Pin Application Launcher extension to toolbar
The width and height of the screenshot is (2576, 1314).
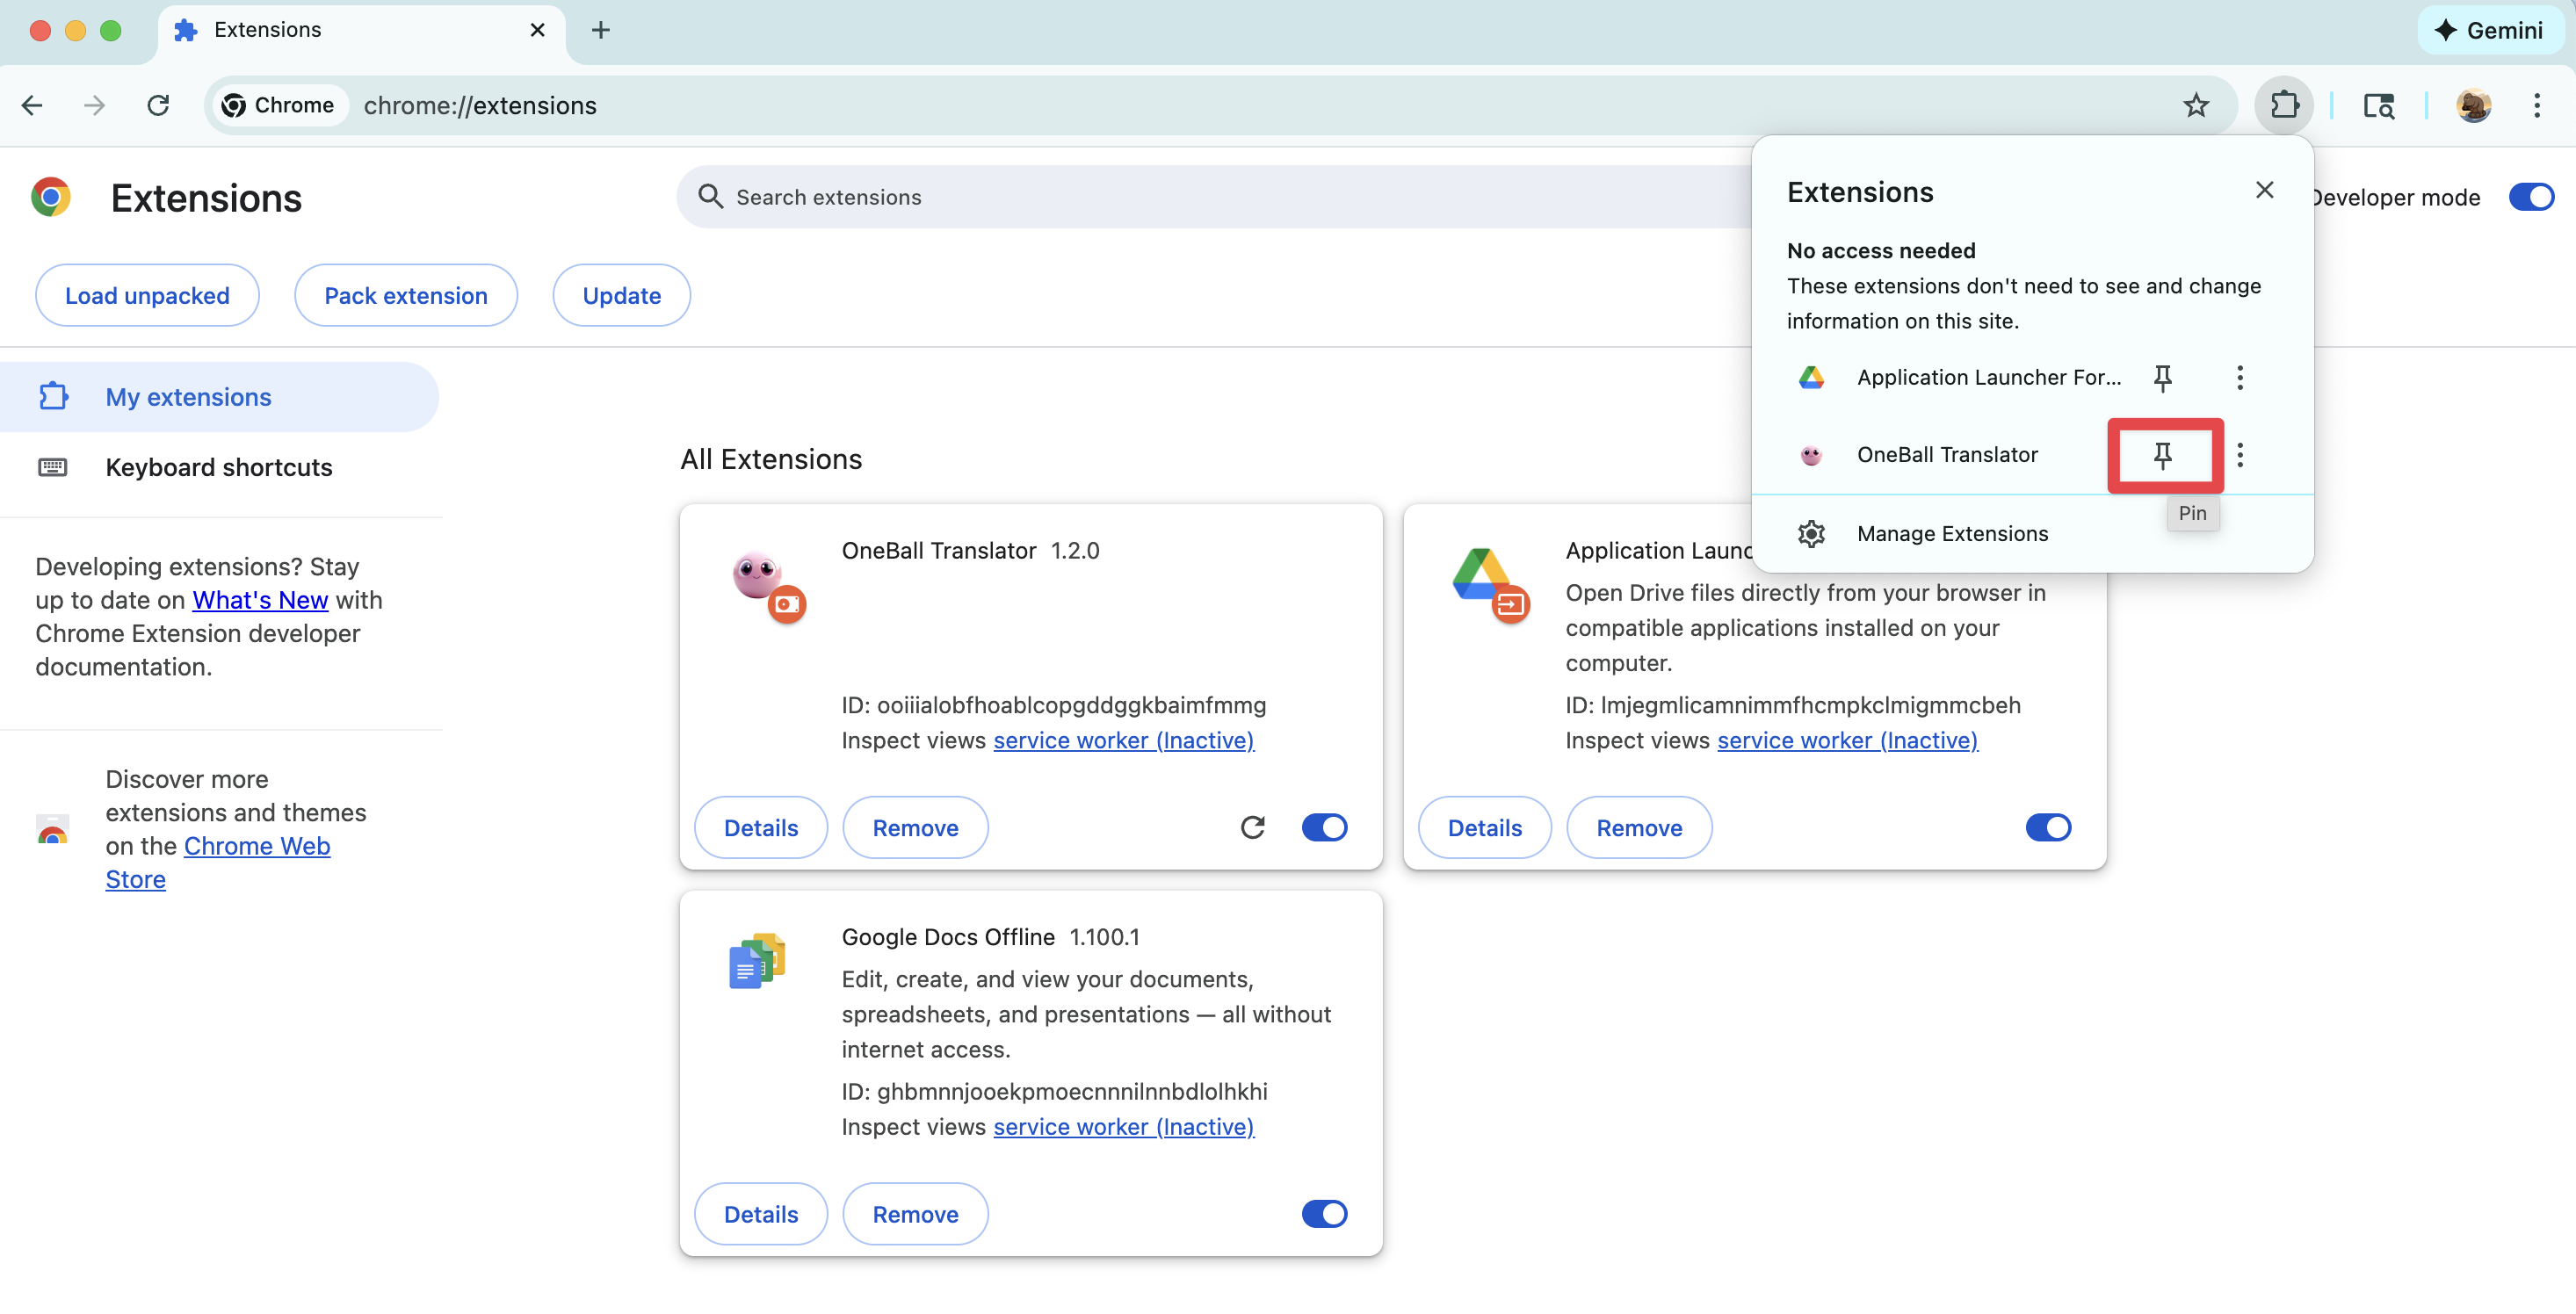[2162, 377]
